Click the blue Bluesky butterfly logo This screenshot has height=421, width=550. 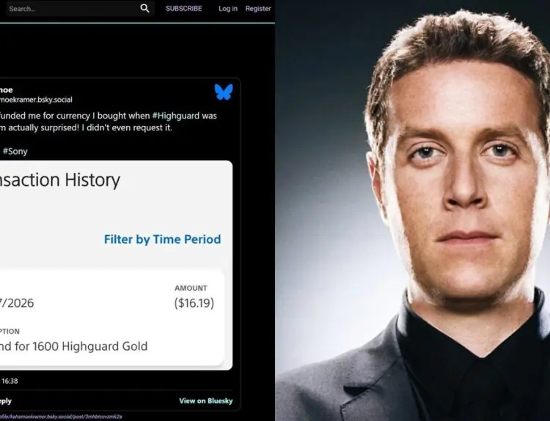pyautogui.click(x=224, y=92)
